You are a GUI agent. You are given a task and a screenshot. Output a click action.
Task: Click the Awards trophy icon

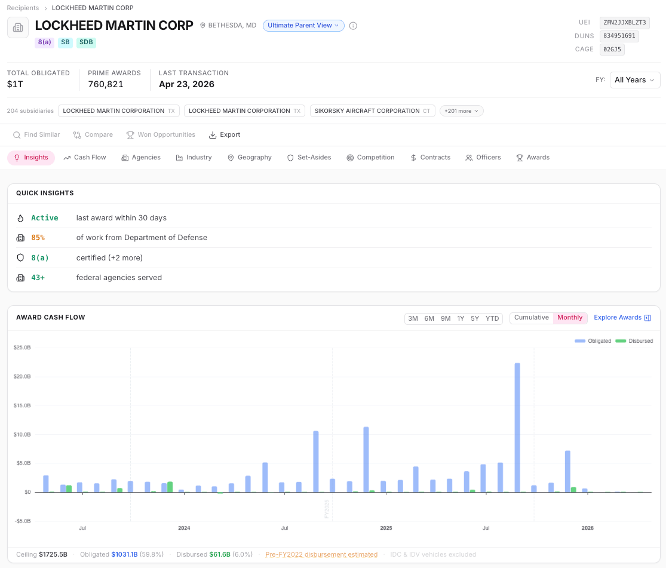click(520, 158)
